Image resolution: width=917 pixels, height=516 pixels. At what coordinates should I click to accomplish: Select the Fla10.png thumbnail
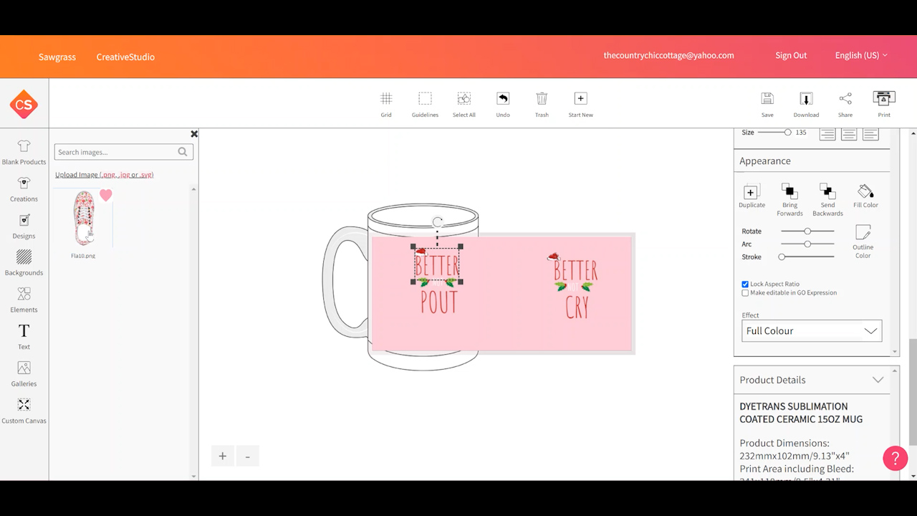[x=83, y=218]
